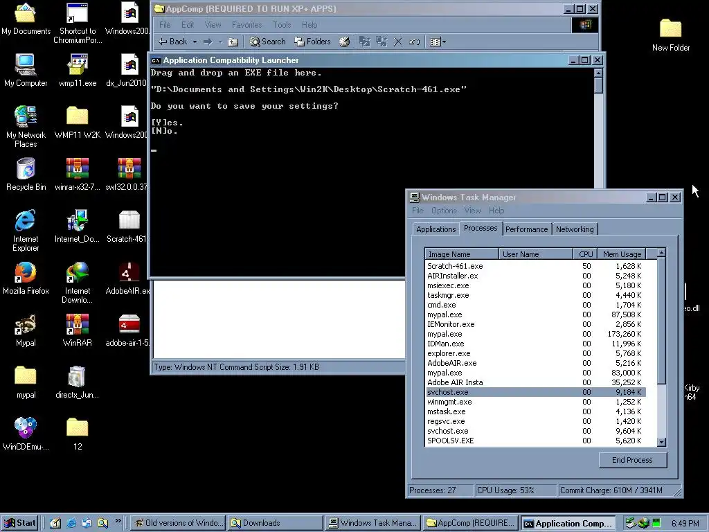The image size is (709, 532).
Task: Sort processes by Image Name column
Action: coord(462,254)
